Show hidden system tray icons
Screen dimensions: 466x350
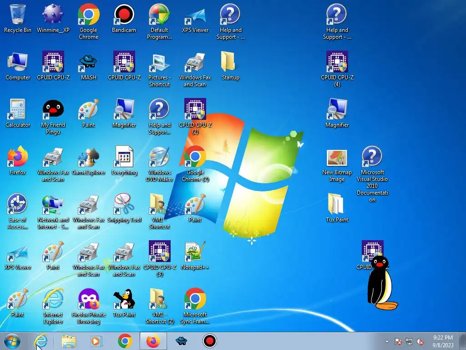click(x=387, y=341)
